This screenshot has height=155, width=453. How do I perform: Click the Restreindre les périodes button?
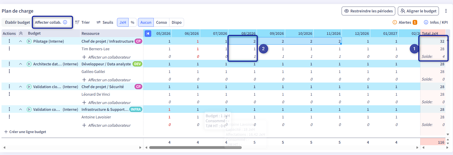click(368, 11)
